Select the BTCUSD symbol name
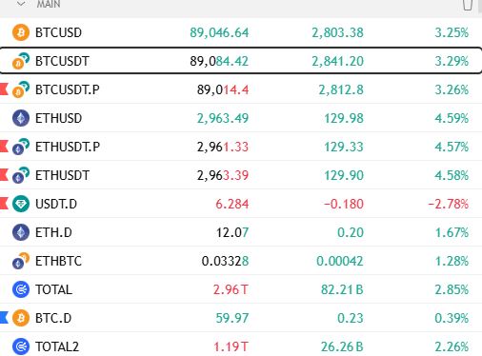This screenshot has width=482, height=356. [x=58, y=32]
